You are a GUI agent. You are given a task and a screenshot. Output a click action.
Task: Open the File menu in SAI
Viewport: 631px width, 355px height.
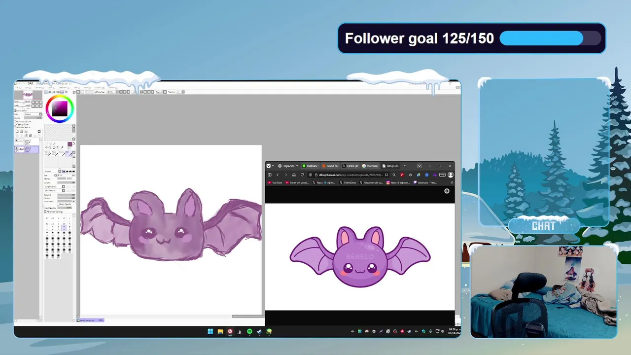[x=18, y=87]
